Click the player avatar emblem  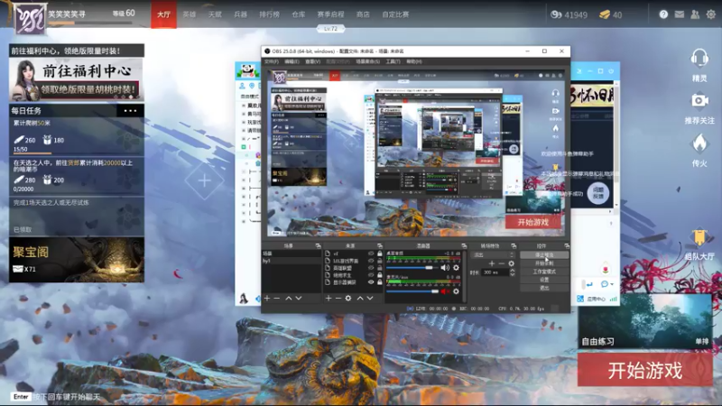[30, 18]
